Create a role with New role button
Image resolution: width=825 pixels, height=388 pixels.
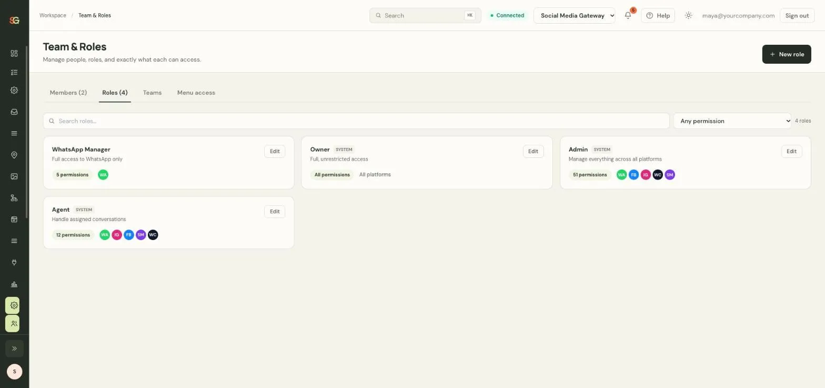coord(787,54)
